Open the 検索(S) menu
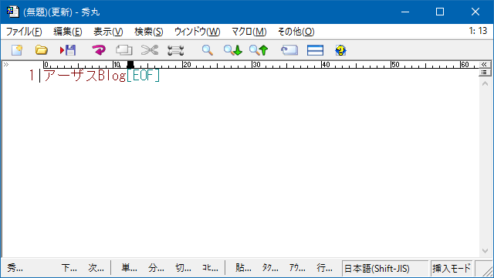Screen dimensions: 494x278 point(149,32)
